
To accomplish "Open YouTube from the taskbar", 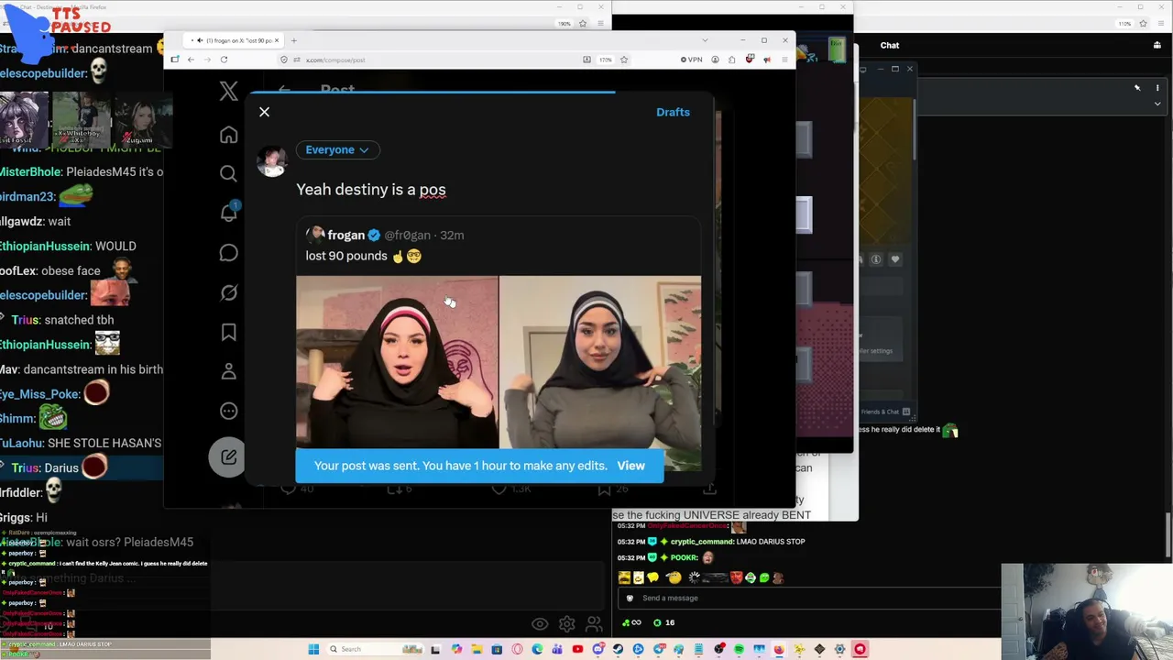I will pyautogui.click(x=577, y=649).
